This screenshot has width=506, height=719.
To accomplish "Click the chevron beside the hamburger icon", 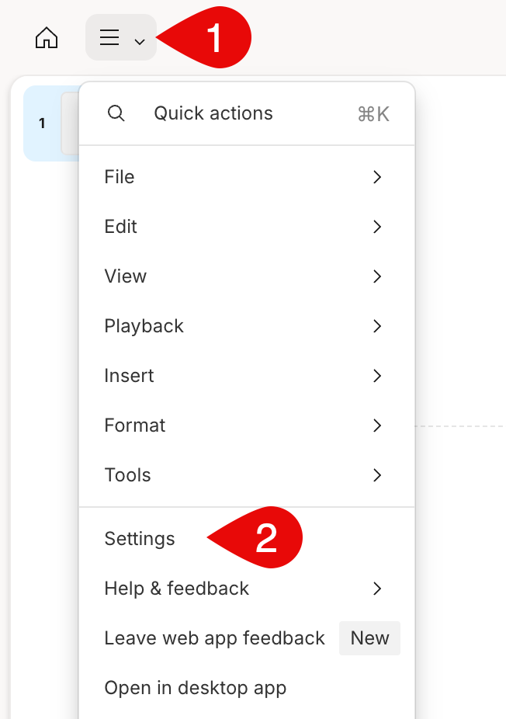I will 140,41.
